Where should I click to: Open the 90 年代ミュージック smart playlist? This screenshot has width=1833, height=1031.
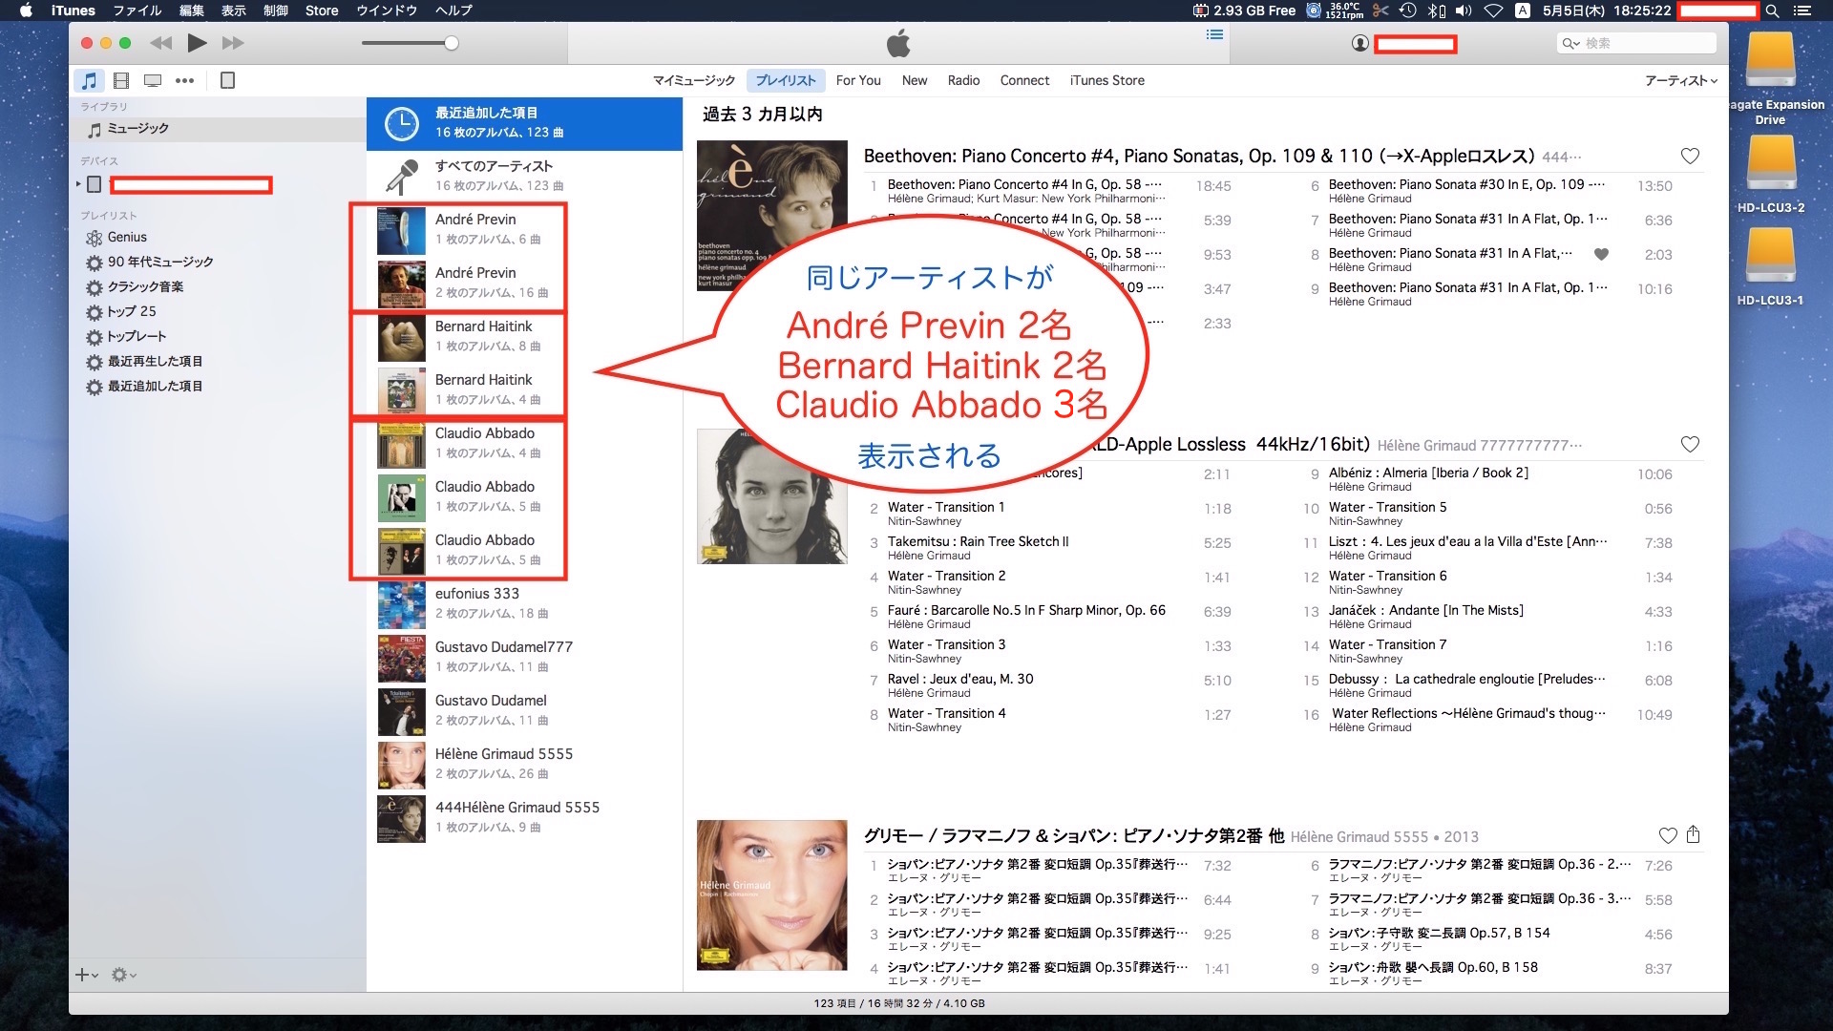point(159,262)
